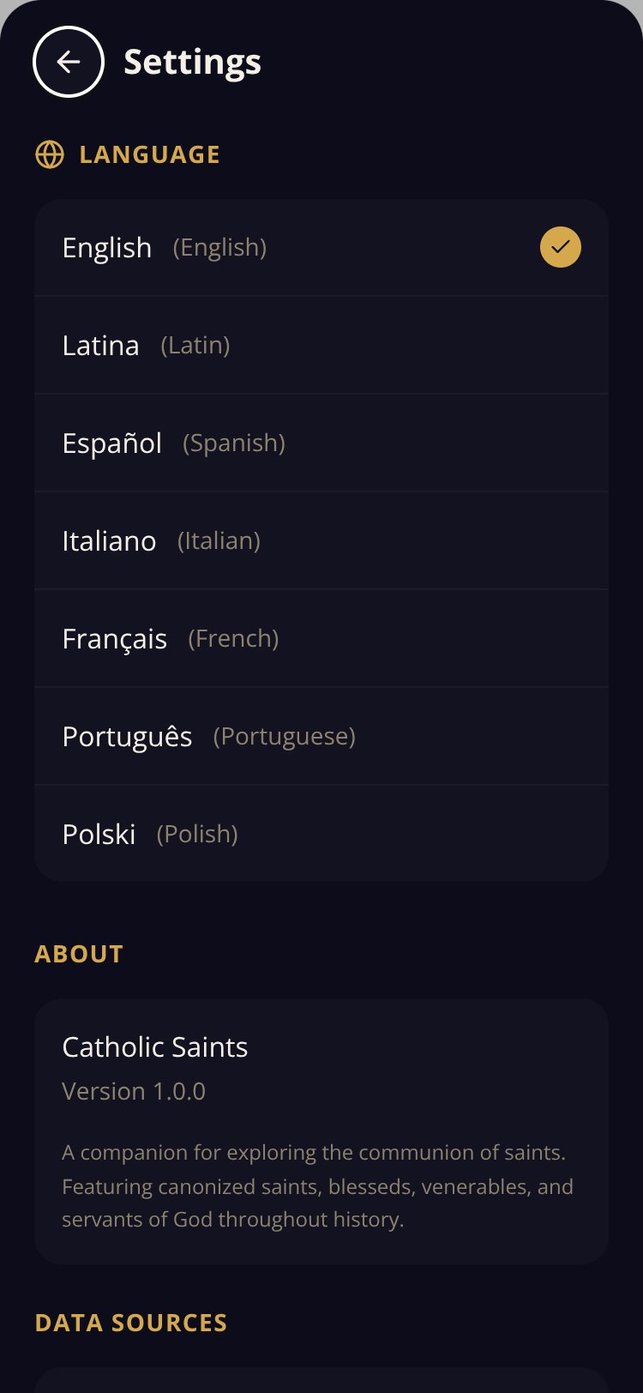Select Latina language option

coord(321,346)
